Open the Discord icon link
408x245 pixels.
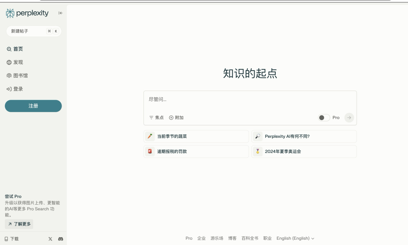(60, 239)
